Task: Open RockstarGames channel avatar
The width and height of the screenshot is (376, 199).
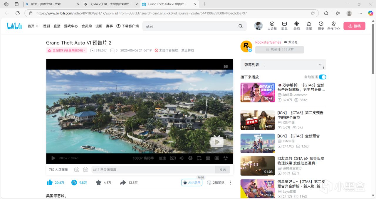Action: (246, 47)
